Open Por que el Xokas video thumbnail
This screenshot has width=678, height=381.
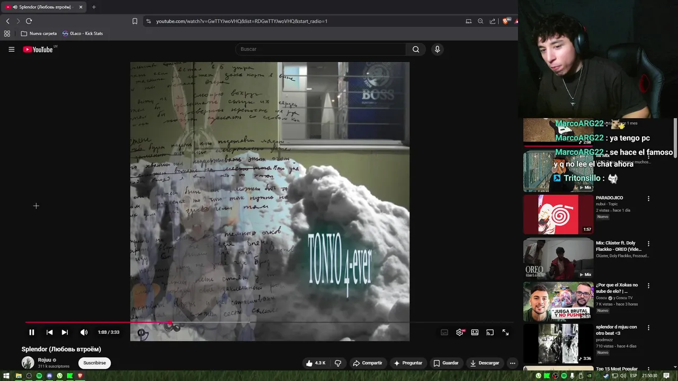coord(558,301)
